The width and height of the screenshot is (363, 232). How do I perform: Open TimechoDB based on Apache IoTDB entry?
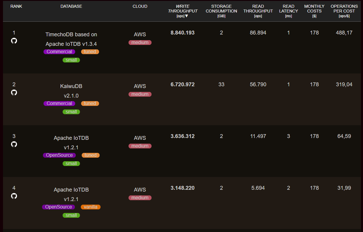[x=71, y=39]
